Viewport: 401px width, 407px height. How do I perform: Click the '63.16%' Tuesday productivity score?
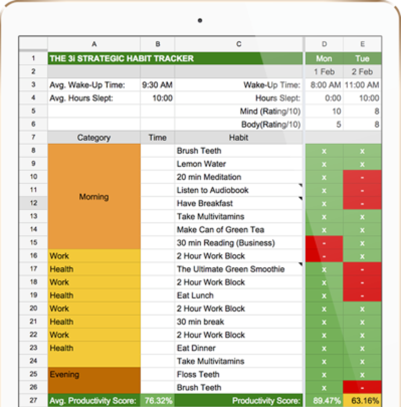[362, 400]
